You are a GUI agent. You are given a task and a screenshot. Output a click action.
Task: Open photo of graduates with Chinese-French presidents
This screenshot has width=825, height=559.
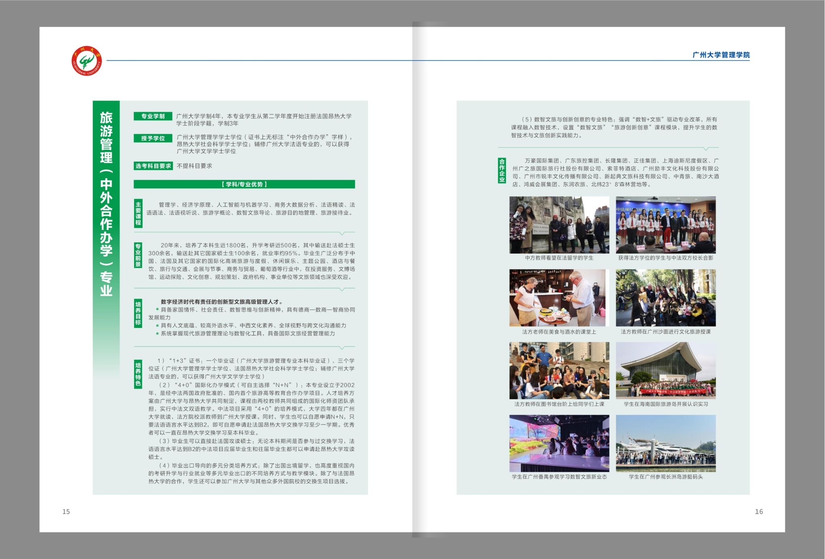click(x=665, y=225)
